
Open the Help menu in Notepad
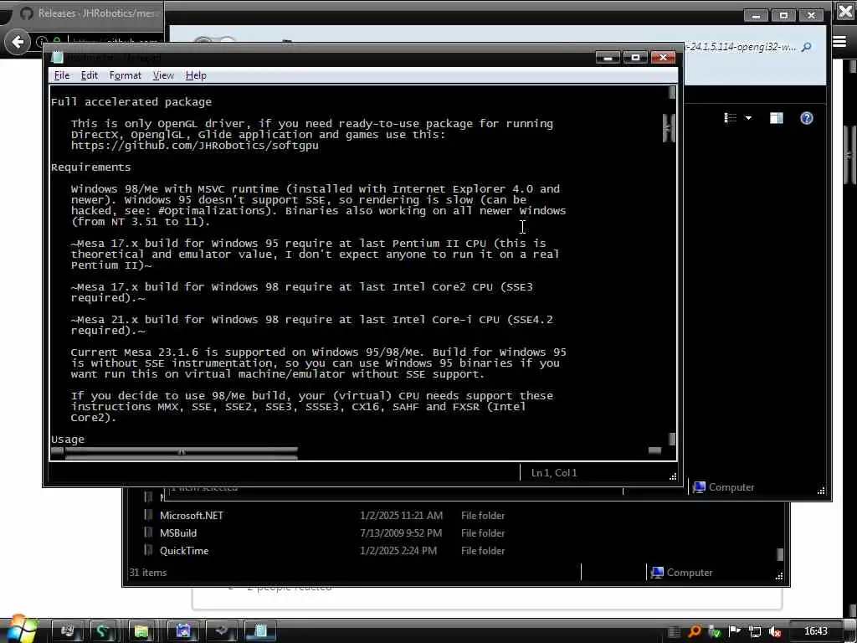pyautogui.click(x=196, y=75)
